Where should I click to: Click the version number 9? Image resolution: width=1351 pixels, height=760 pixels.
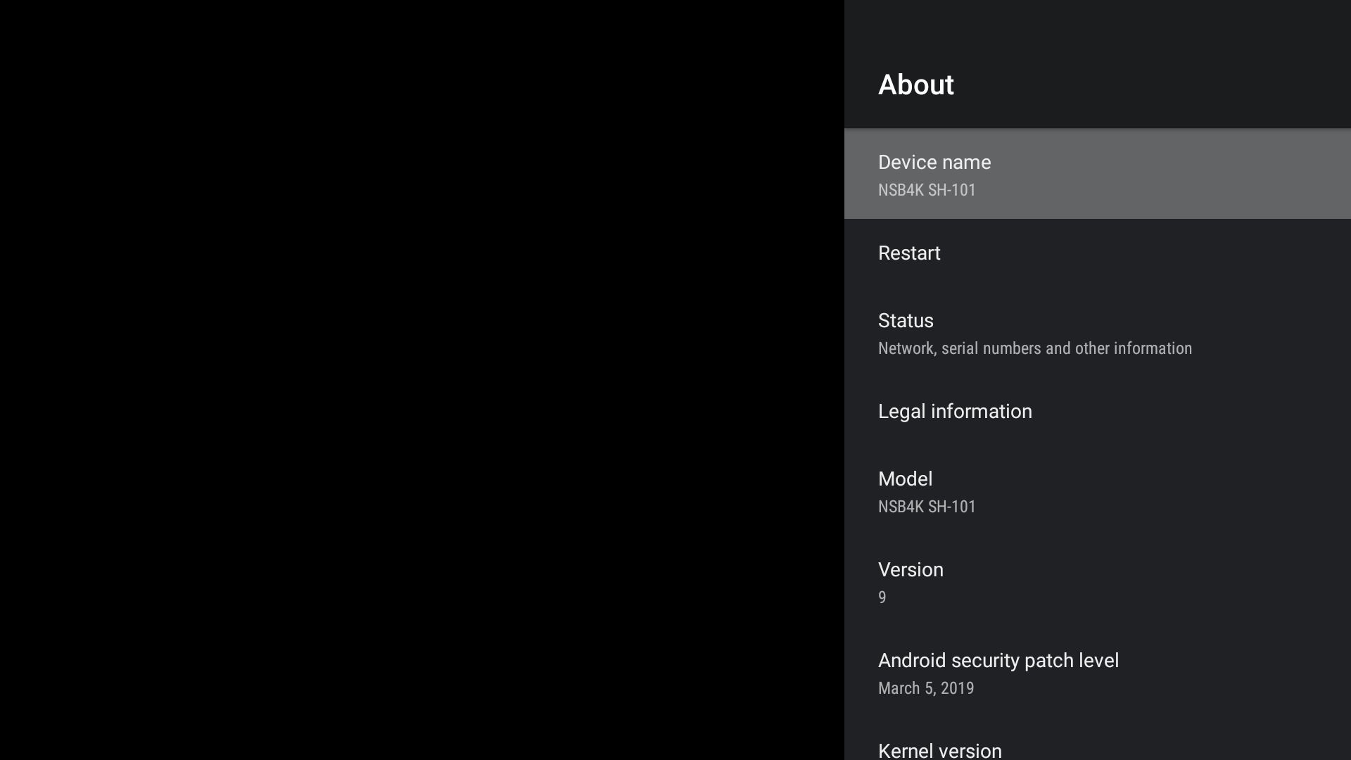(882, 597)
